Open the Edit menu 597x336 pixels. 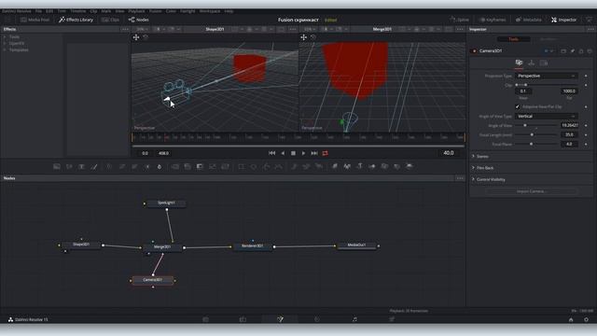[x=49, y=11]
